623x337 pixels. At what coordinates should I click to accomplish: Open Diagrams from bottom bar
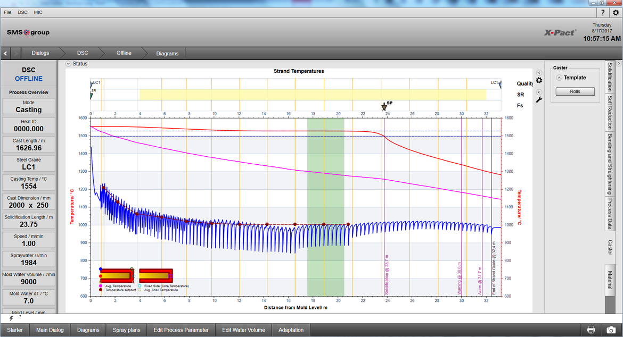pos(88,330)
